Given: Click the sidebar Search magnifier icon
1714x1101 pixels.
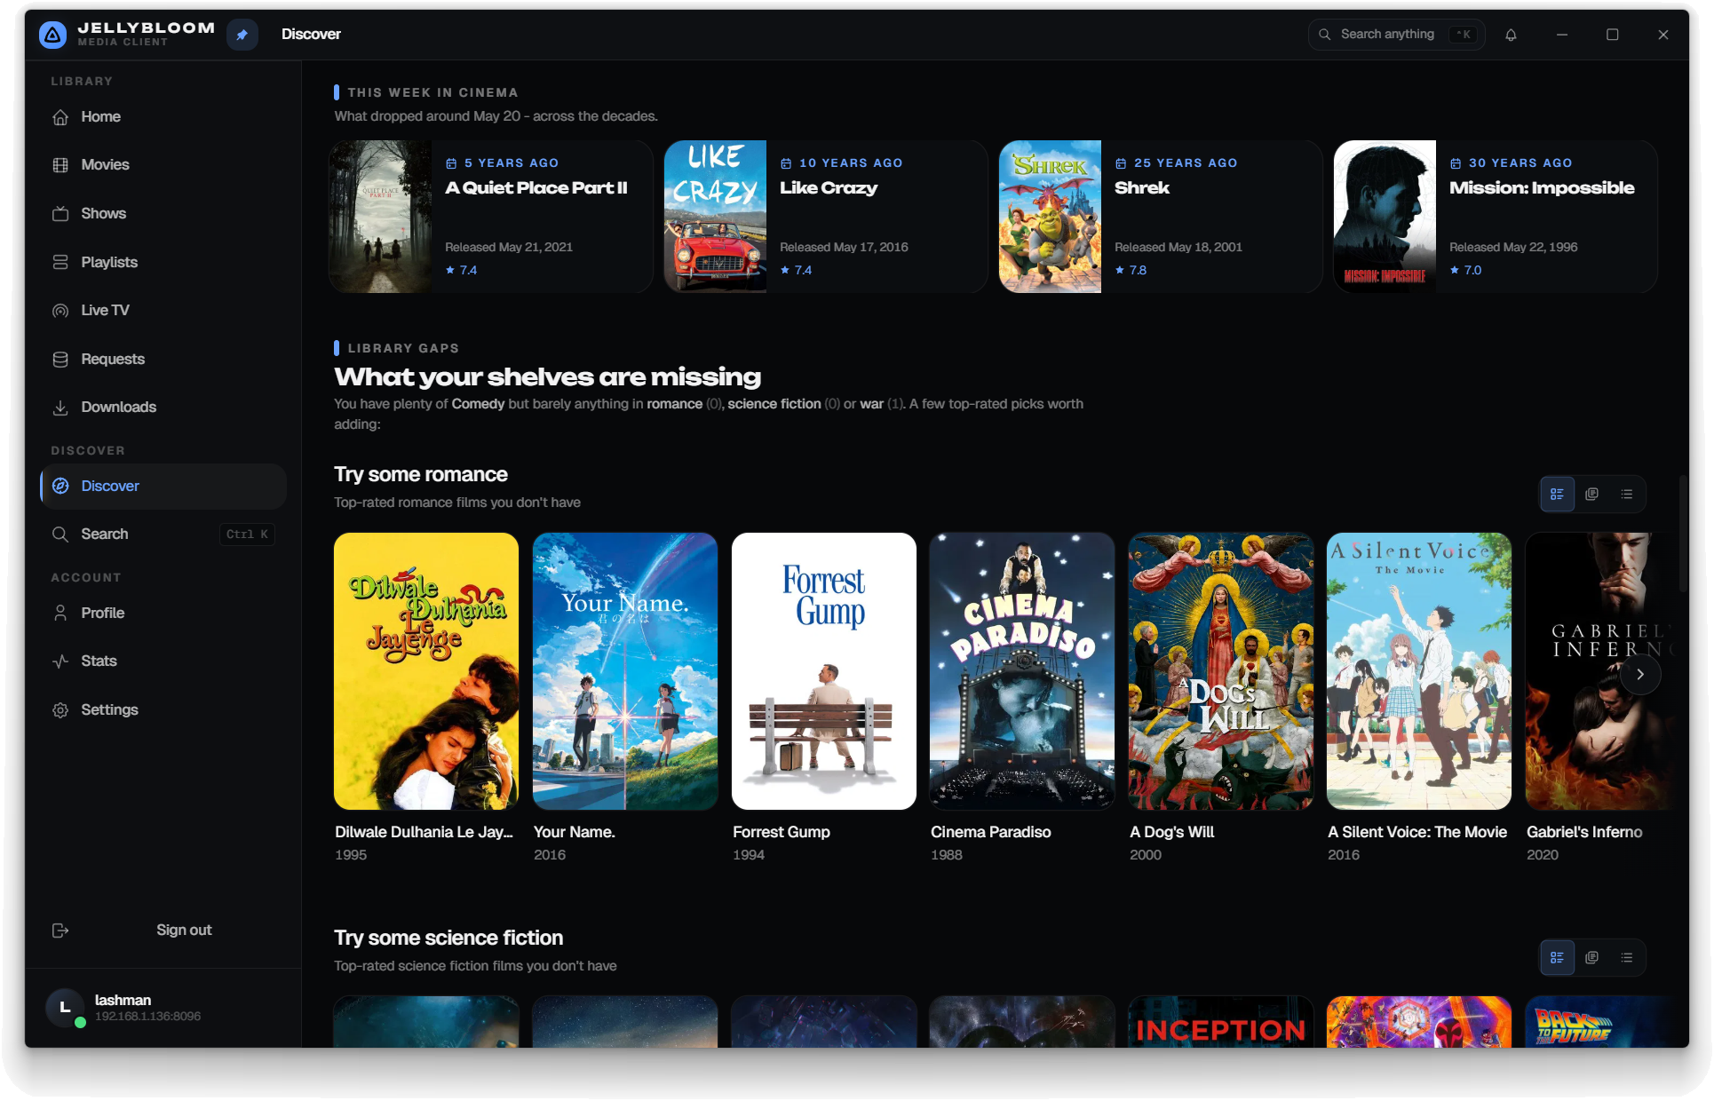Looking at the screenshot, I should [x=60, y=534].
